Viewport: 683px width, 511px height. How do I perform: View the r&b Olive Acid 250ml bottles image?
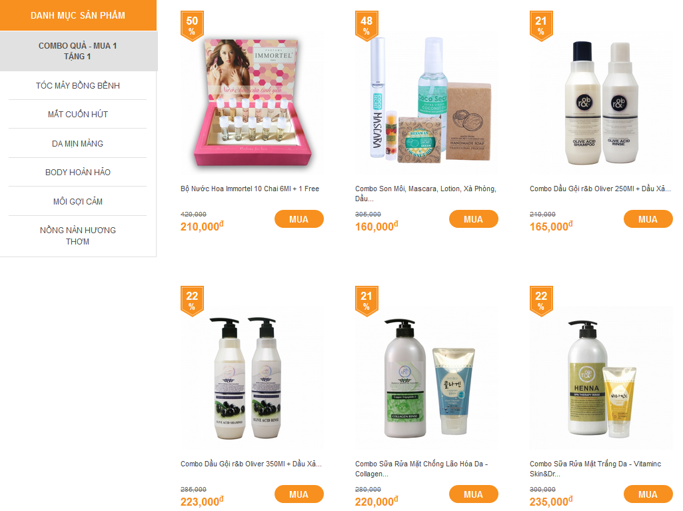pyautogui.click(x=602, y=103)
